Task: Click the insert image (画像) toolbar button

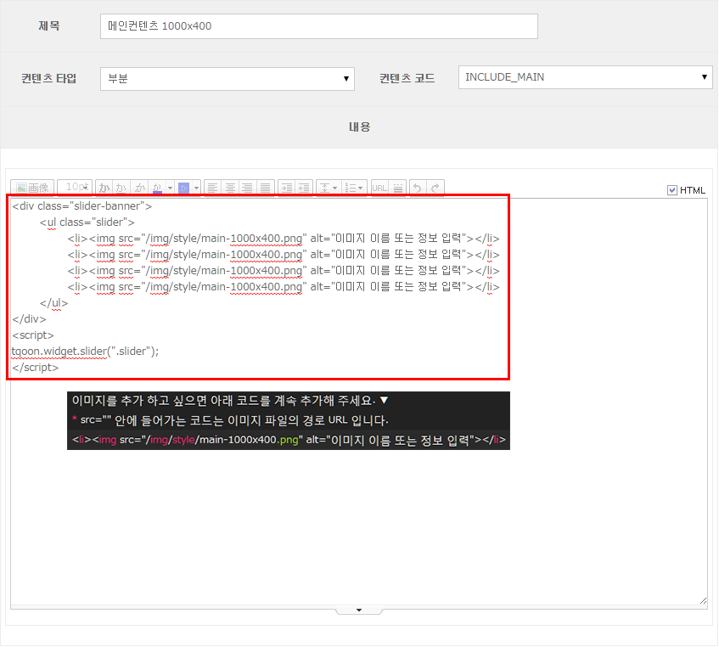Action: tap(32, 188)
